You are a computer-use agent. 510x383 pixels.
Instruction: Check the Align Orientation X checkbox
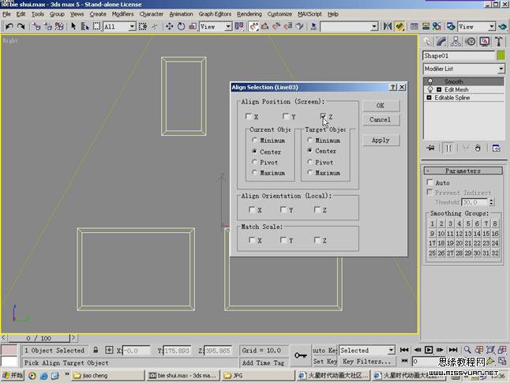click(251, 209)
